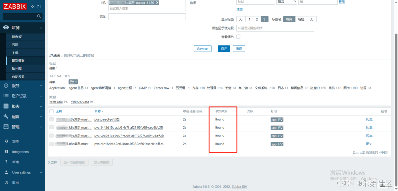Viewport: 398px width, 191px height.
Task: Open 最新数据 in the 监测 submenu
Action: point(18,61)
